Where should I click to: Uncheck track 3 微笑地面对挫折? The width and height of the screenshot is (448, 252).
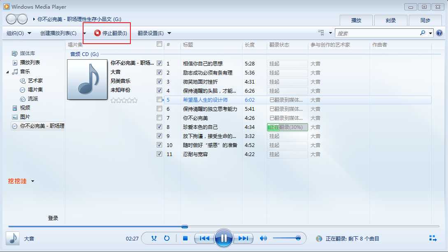[x=160, y=82]
